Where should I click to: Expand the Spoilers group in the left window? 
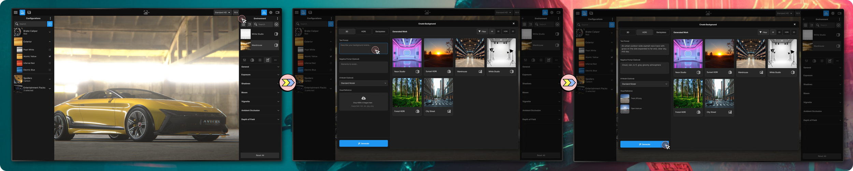pyautogui.click(x=50, y=79)
